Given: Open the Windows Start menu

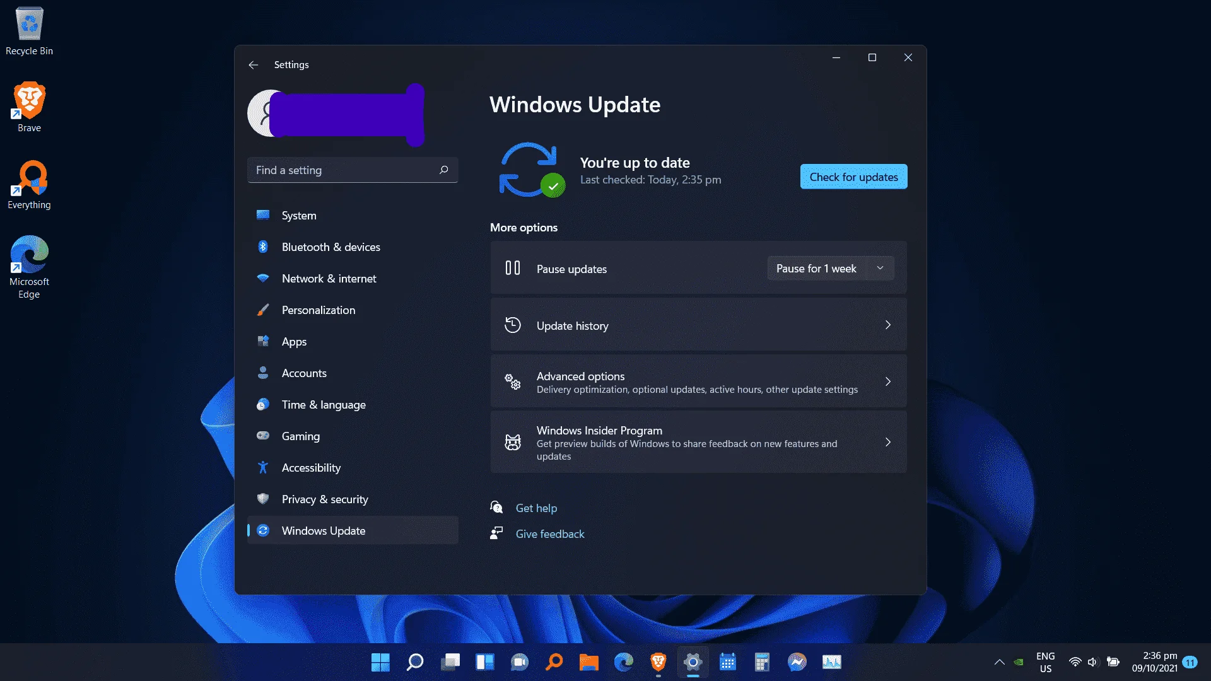Looking at the screenshot, I should pos(380,662).
